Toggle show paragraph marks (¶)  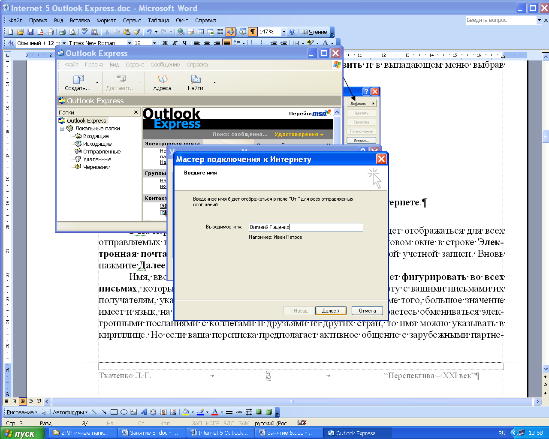click(x=253, y=32)
